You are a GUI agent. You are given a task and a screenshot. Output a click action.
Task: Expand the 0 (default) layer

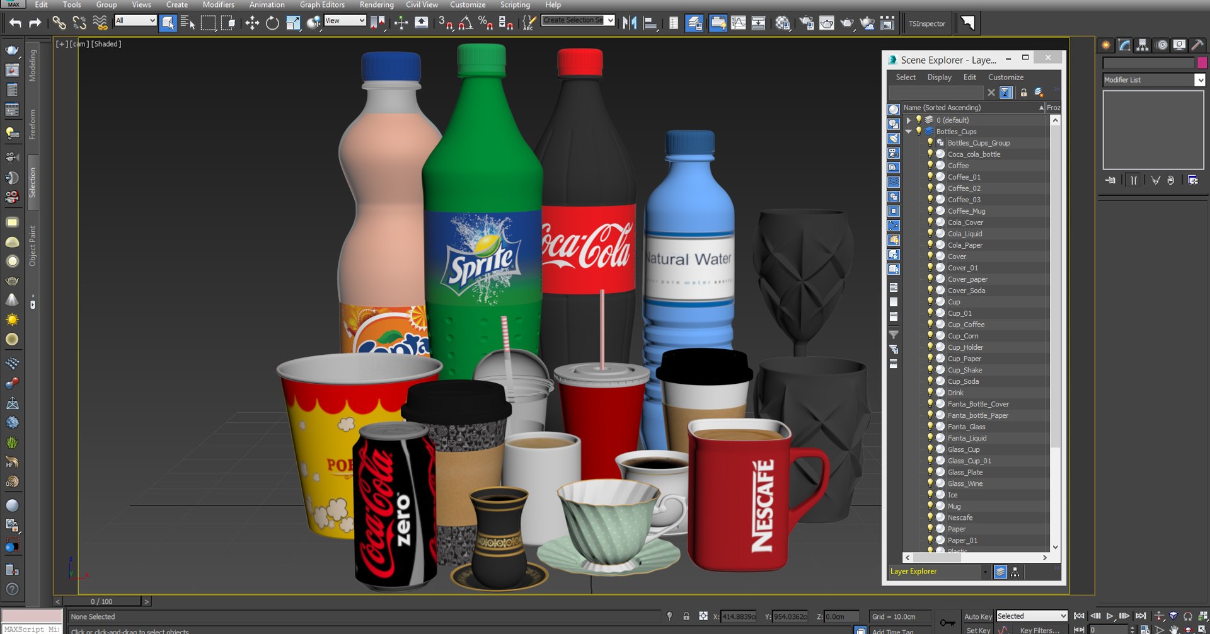pos(908,120)
